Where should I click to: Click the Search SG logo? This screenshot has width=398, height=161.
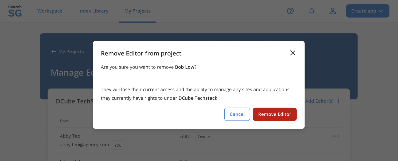click(15, 11)
